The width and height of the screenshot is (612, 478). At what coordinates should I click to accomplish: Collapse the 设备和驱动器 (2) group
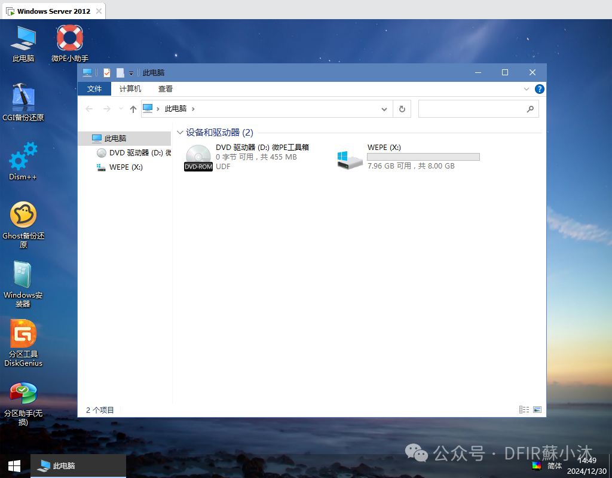coord(180,133)
